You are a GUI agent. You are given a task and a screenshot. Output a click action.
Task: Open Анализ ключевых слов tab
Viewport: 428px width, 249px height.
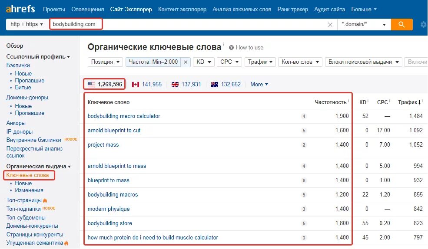tap(242, 9)
